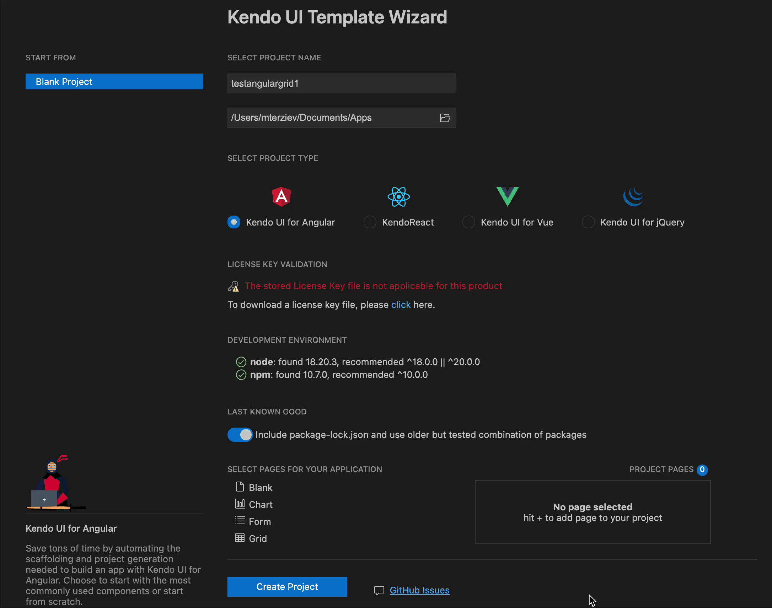The image size is (772, 608).
Task: Click the node version status line
Action: 365,362
